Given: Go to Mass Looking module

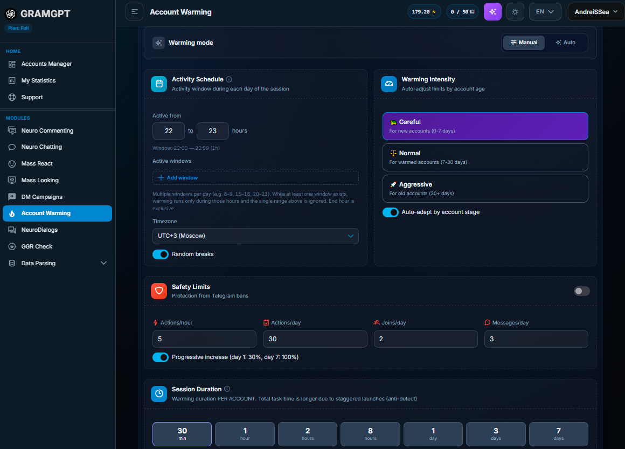Looking at the screenshot, I should click(58, 180).
